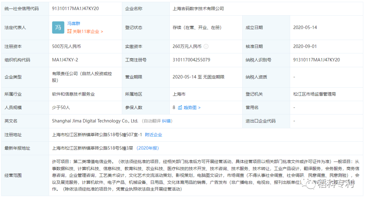Open 附近企业 link
366x200 pixels.
click(x=154, y=135)
